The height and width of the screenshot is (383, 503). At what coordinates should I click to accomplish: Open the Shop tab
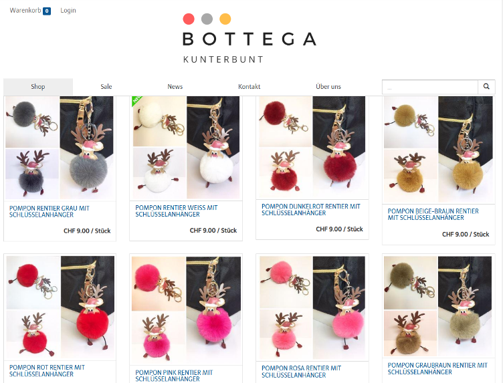click(x=38, y=86)
